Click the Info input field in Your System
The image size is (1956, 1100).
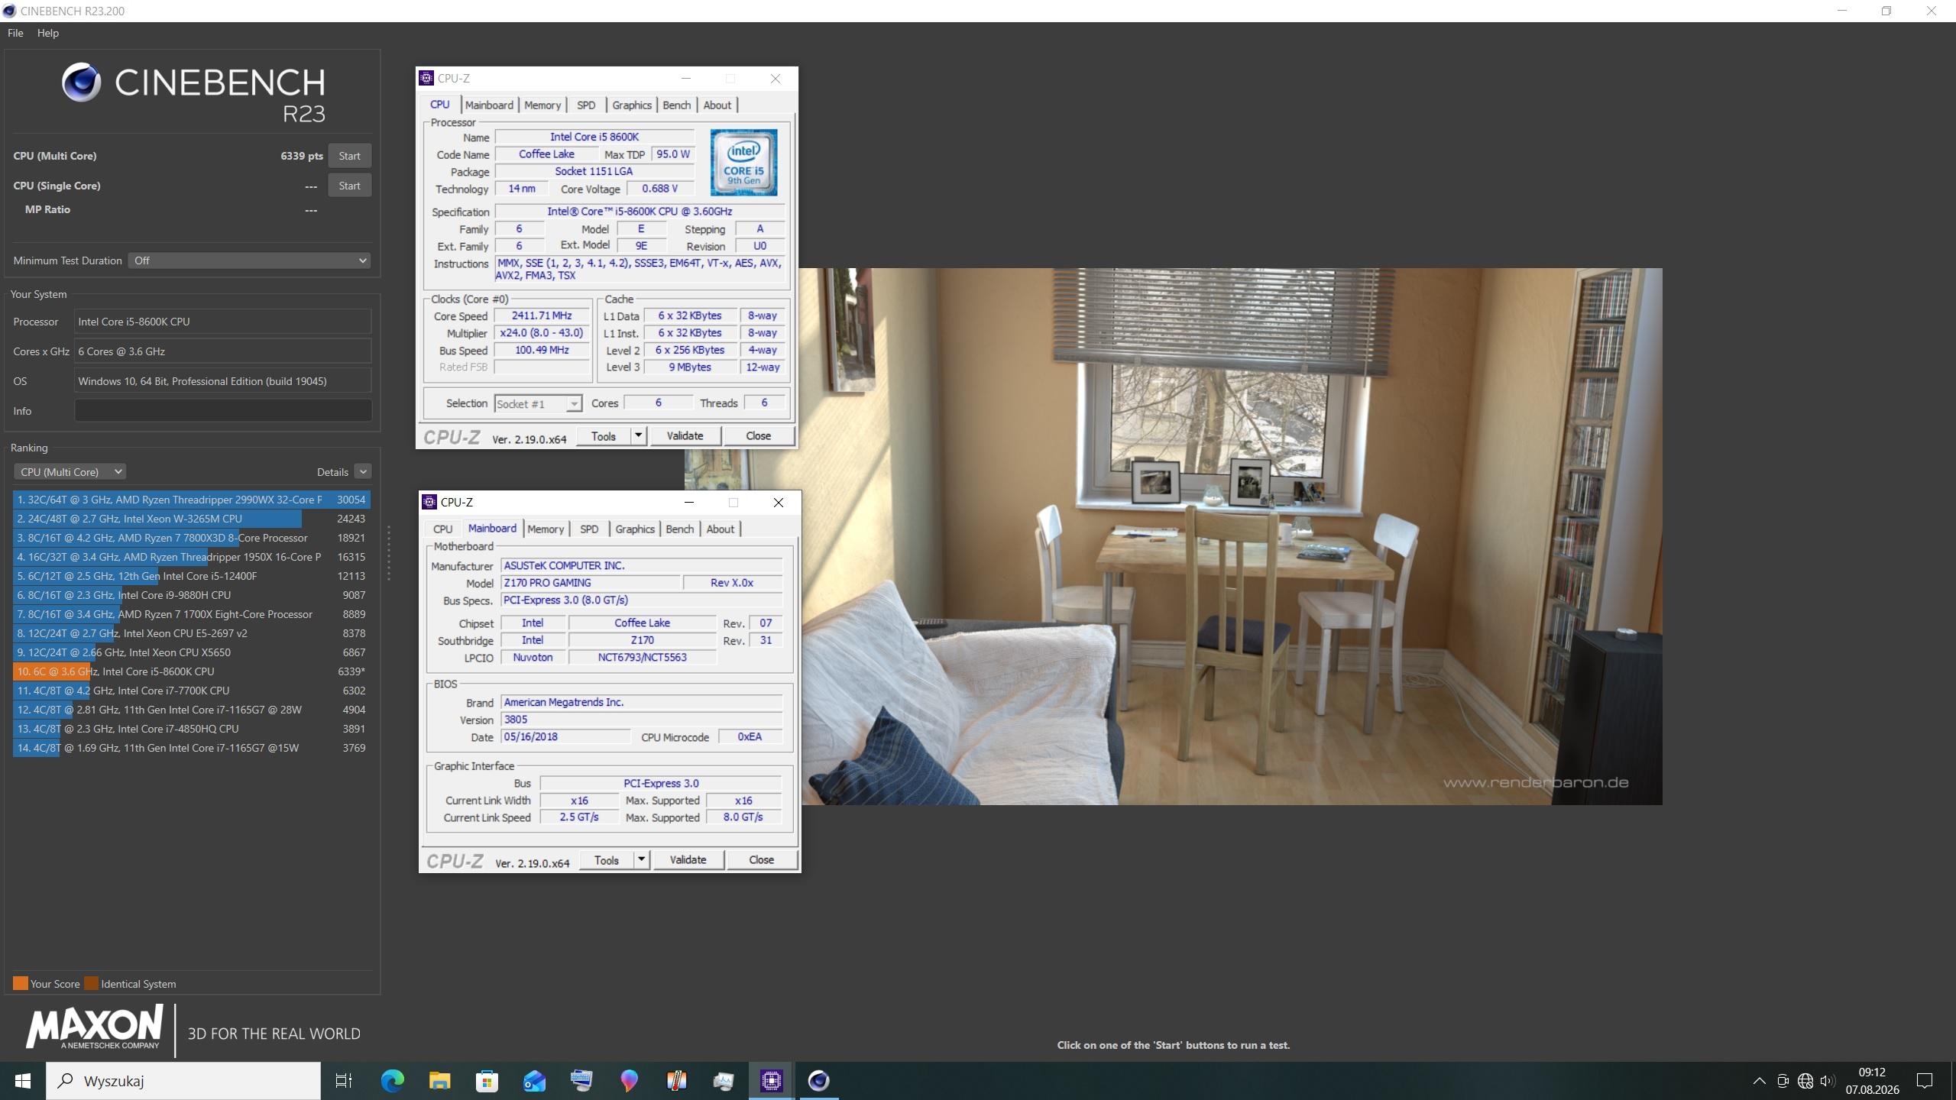pos(223,411)
